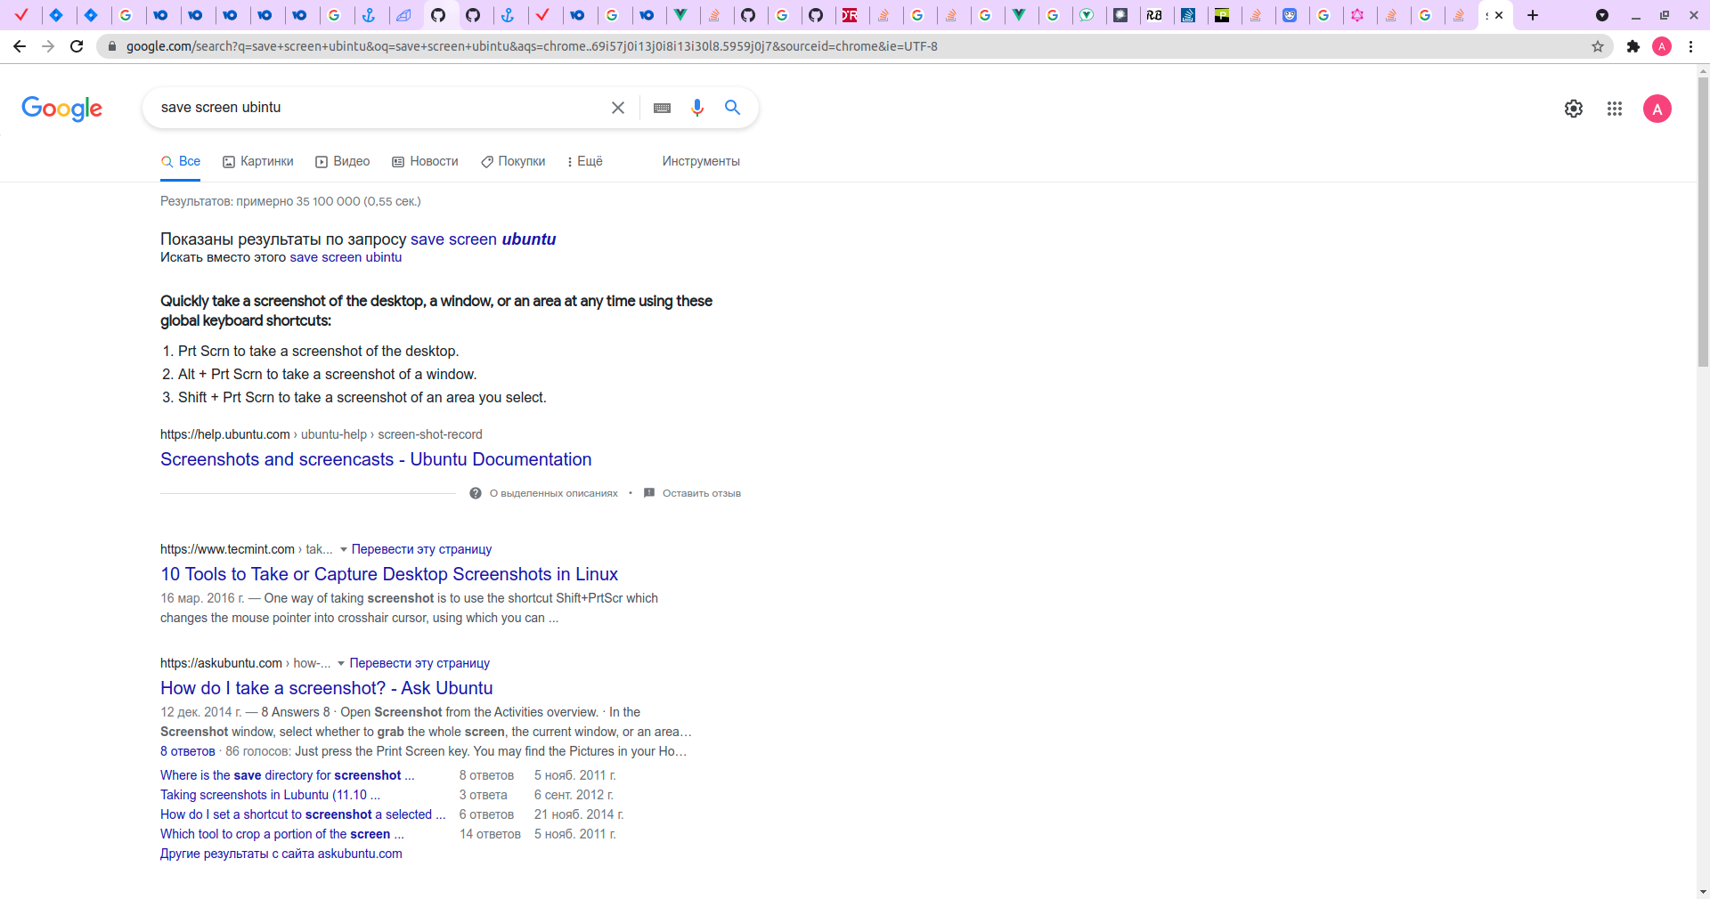Select the Все results tab

pyautogui.click(x=180, y=161)
